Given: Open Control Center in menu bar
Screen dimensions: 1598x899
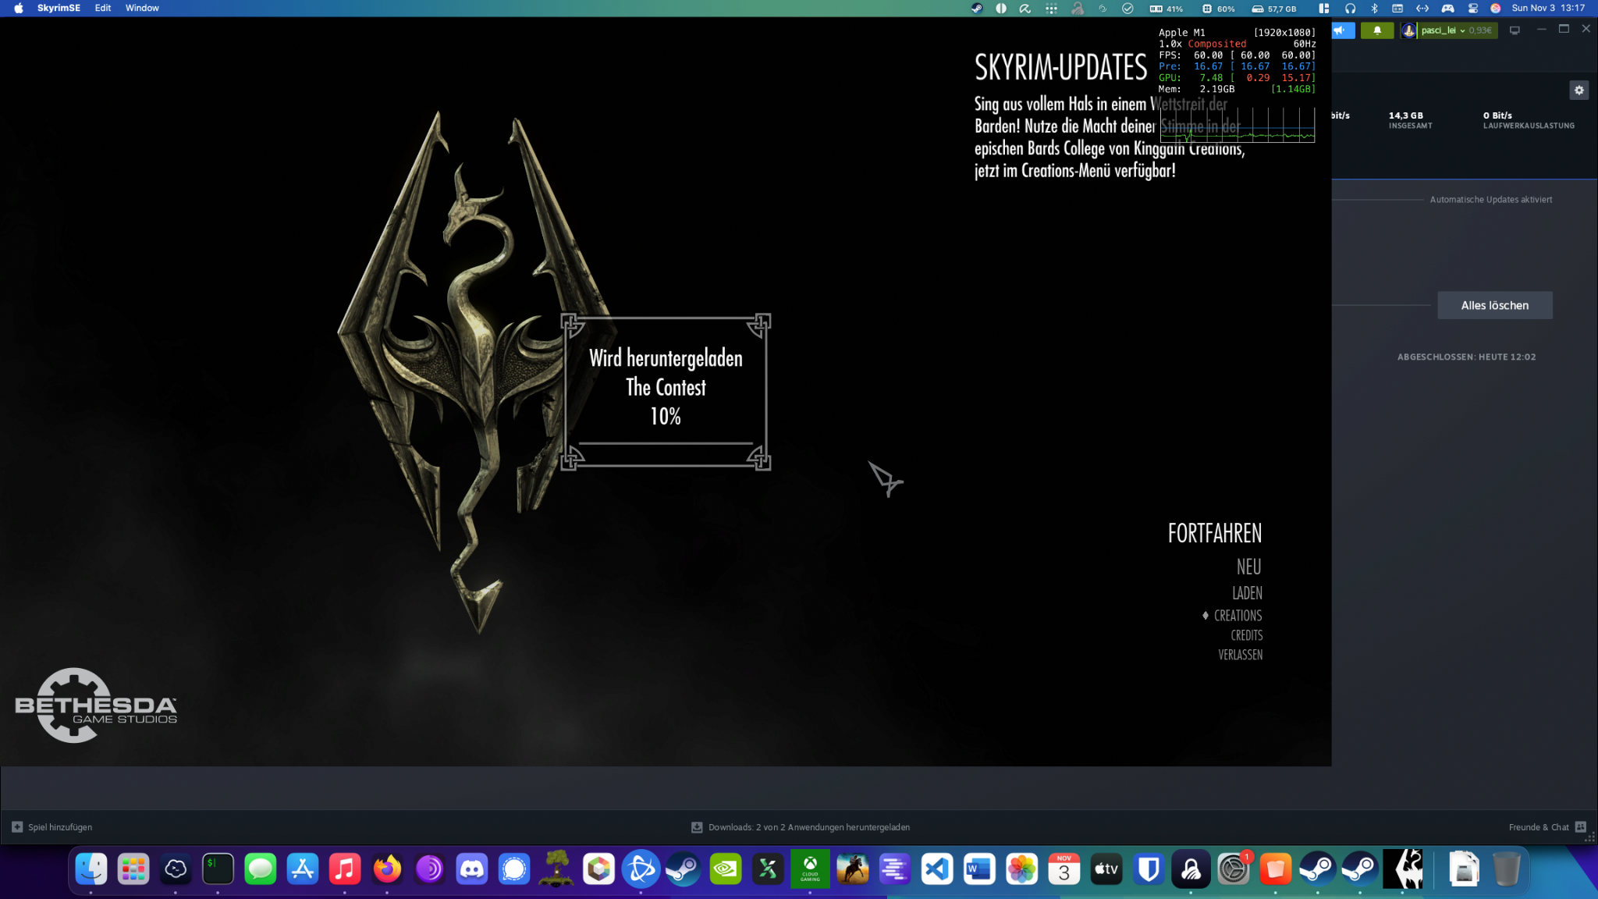Looking at the screenshot, I should coord(1472,9).
